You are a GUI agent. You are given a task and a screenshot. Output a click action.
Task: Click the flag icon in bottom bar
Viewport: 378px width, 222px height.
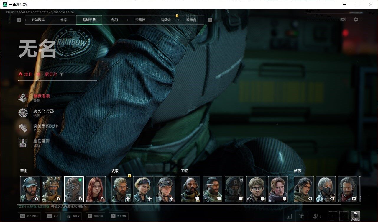point(302,216)
